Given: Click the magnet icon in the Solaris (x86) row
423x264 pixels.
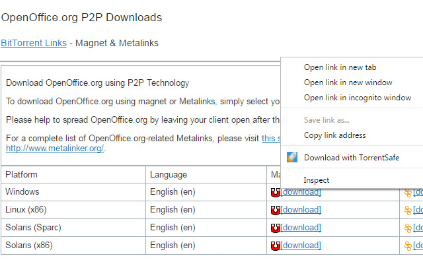Looking at the screenshot, I should tap(276, 246).
